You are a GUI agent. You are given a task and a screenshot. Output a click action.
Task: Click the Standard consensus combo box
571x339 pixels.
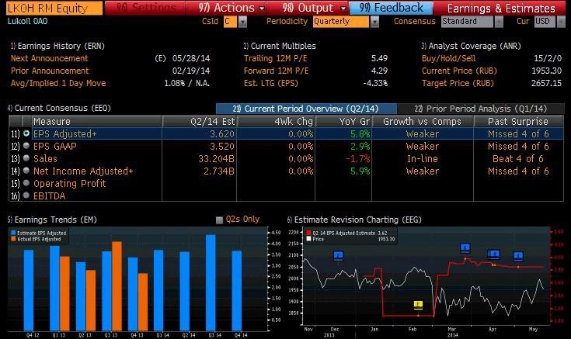pos(468,22)
